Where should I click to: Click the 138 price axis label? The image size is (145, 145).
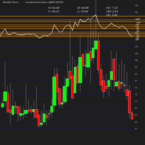[136, 12]
